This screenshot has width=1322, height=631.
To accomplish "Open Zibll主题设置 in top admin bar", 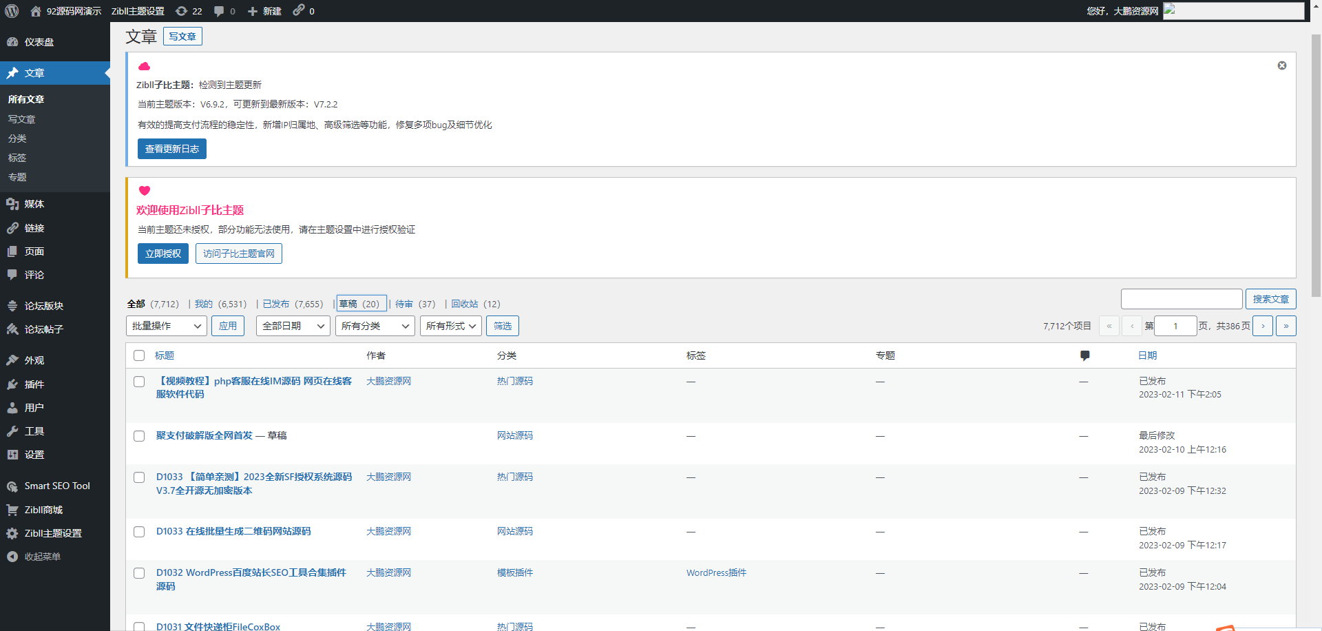I will [138, 11].
